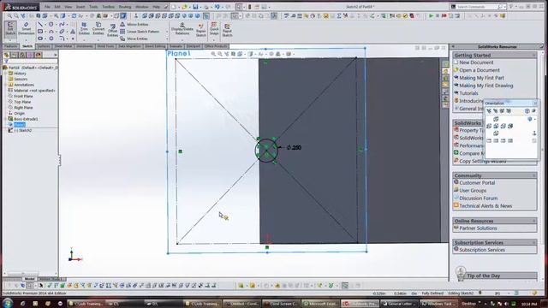Collapse the Online Resources section
The width and height of the screenshot is (548, 308).
[x=533, y=221]
